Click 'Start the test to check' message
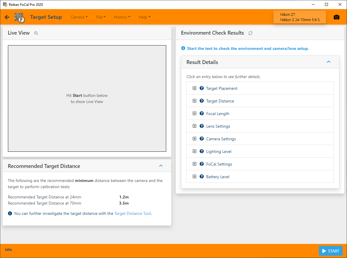 tap(248, 48)
